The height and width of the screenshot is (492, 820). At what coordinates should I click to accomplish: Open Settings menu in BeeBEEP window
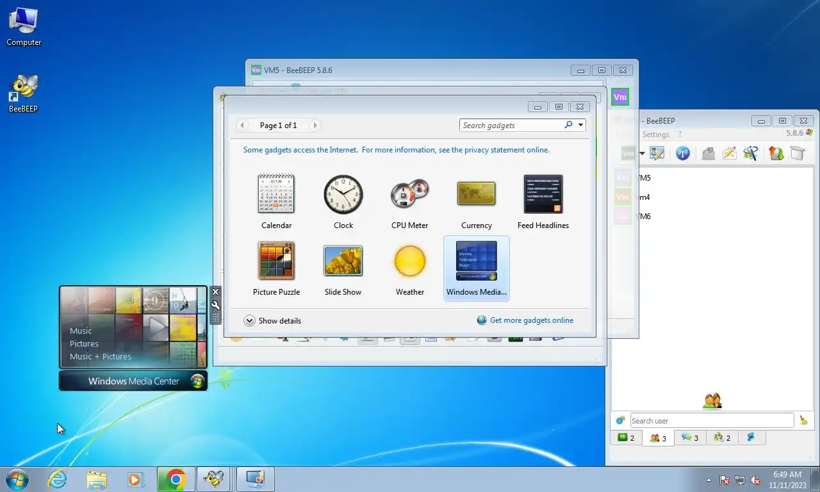point(655,135)
